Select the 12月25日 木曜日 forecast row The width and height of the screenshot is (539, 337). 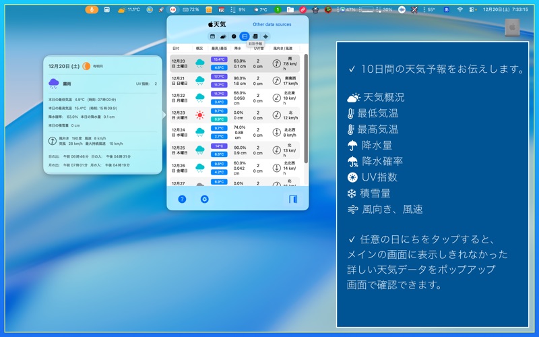point(234,150)
